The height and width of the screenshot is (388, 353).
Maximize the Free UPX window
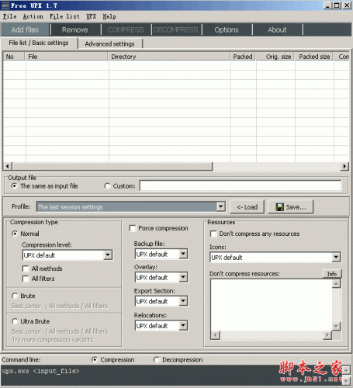click(x=337, y=5)
